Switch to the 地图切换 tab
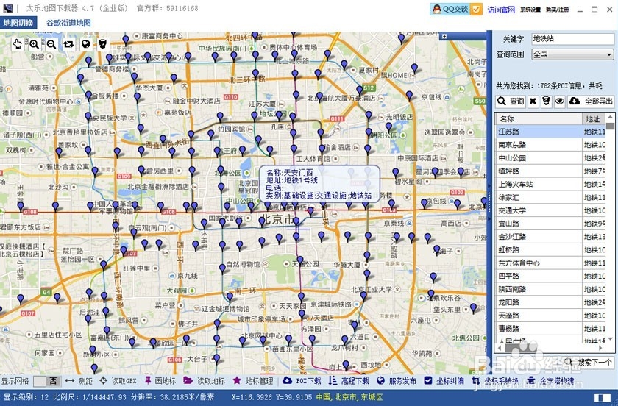 click(x=18, y=23)
